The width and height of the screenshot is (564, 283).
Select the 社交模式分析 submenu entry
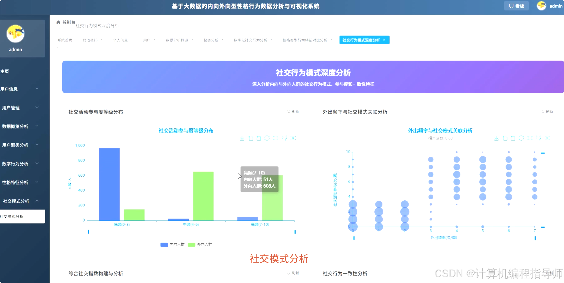click(x=23, y=217)
